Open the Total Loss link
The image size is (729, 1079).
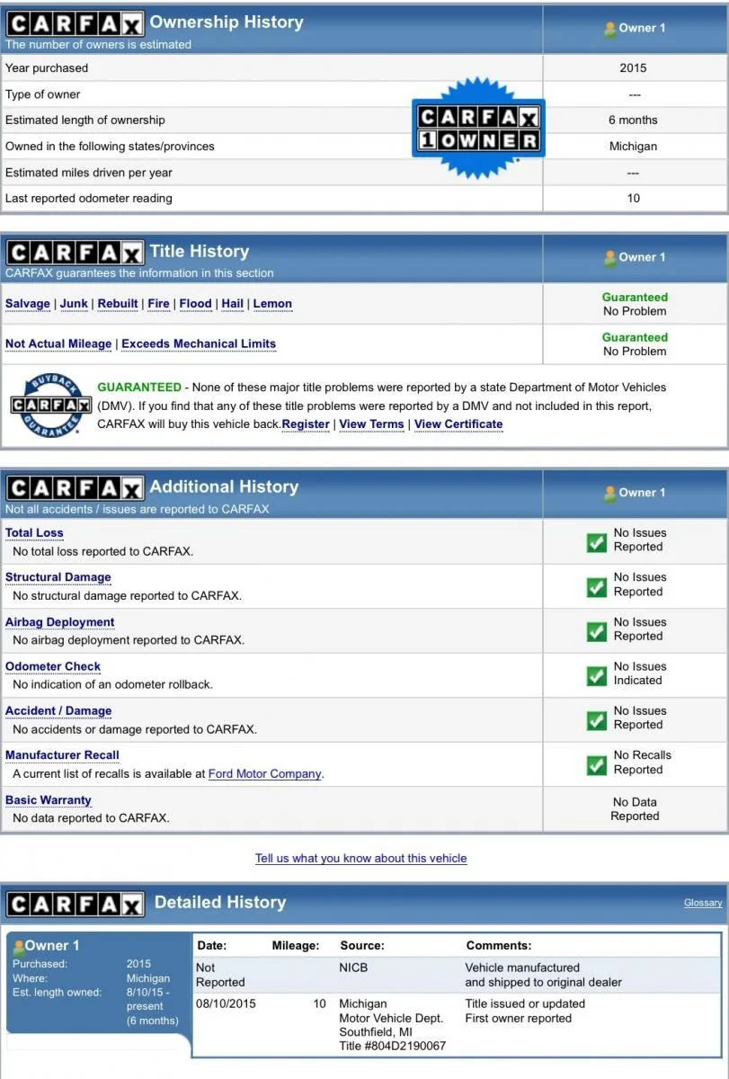coord(34,532)
